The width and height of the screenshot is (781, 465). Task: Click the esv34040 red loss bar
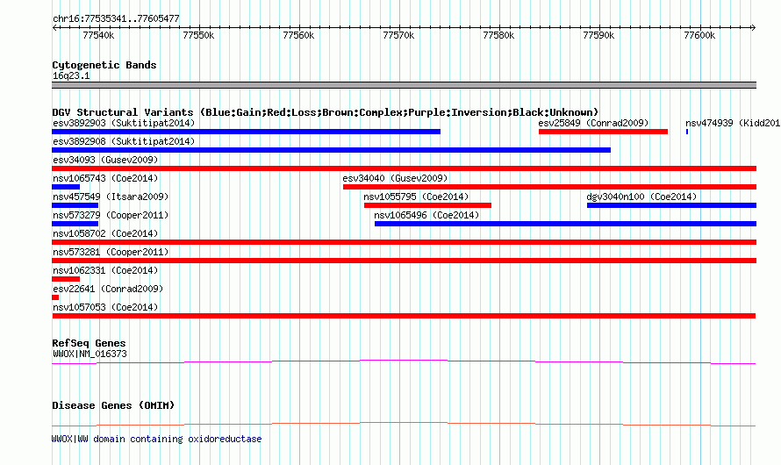pyautogui.click(x=549, y=187)
